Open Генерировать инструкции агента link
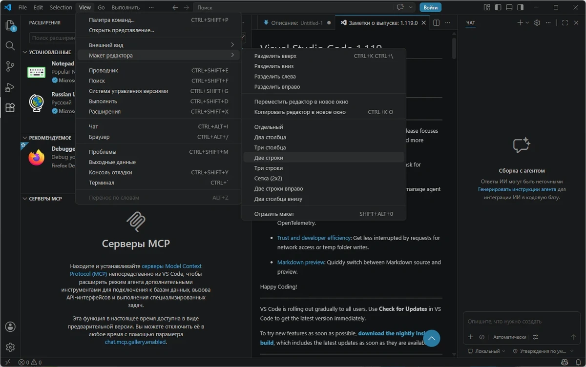Viewport: 586px width, 367px height. [x=517, y=189]
